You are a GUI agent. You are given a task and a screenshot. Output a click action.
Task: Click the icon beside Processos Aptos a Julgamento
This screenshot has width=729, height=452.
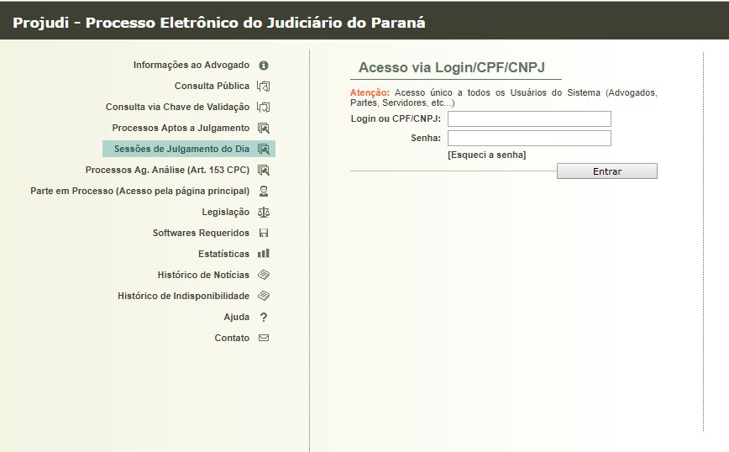tap(264, 129)
